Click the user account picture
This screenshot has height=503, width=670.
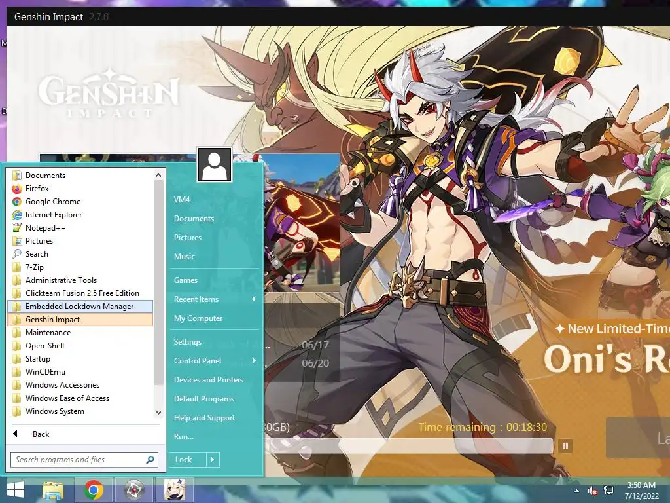point(215,164)
